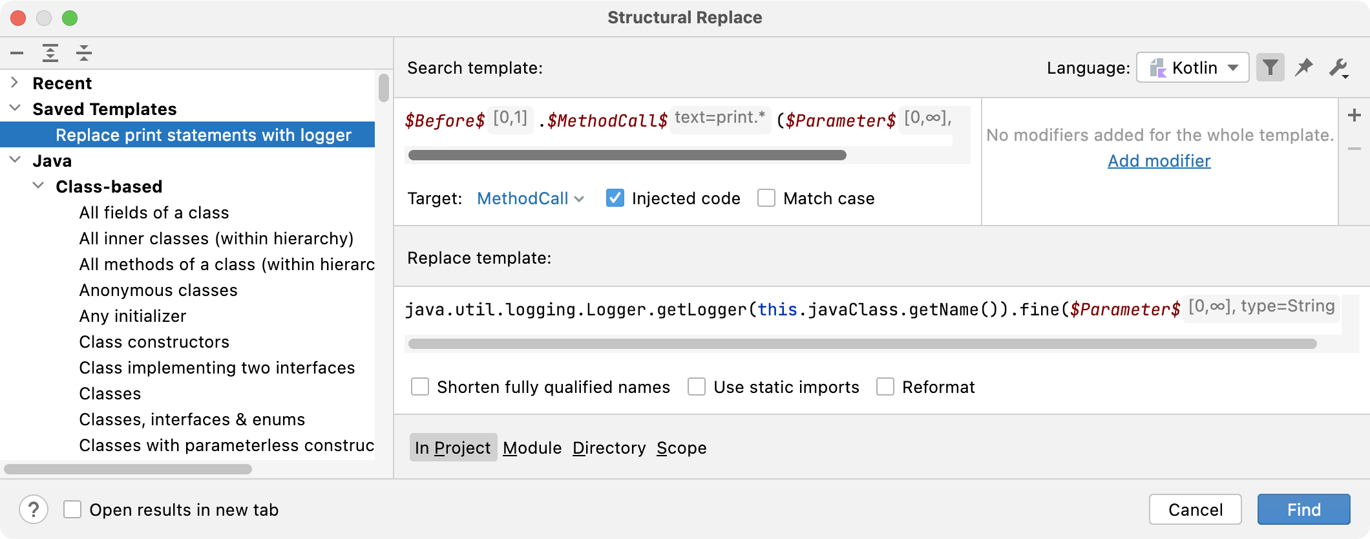Click the plus icon to add modifier

pos(1354,116)
